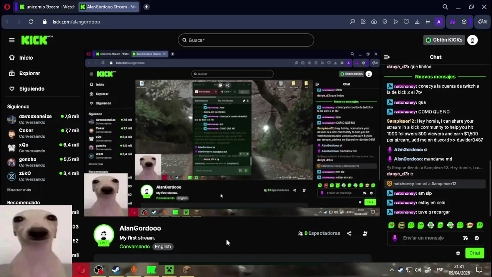
Task: Open davooxeneize's channel in Siguiendo list
Action: (43, 119)
